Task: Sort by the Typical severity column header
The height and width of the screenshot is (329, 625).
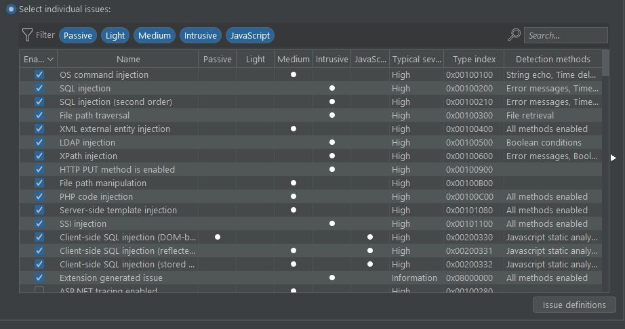Action: pyautogui.click(x=416, y=60)
